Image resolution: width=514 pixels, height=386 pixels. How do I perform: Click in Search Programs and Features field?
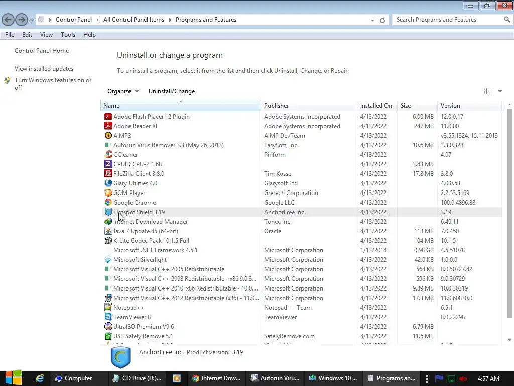(447, 20)
